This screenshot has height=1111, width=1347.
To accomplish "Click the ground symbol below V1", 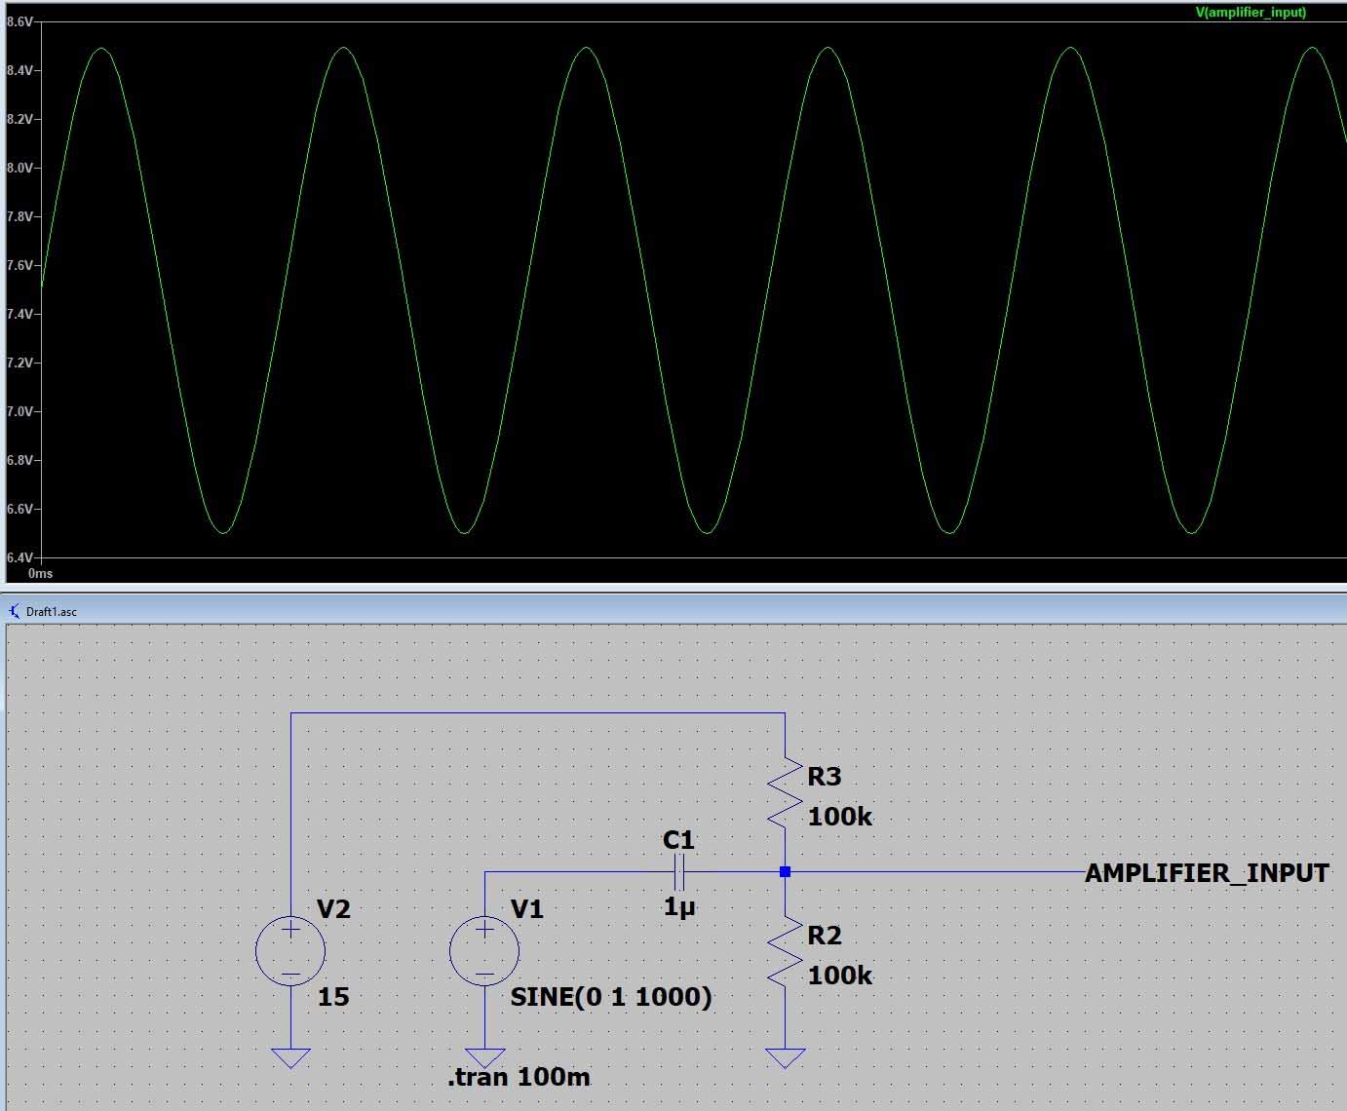I will 484,1057.
